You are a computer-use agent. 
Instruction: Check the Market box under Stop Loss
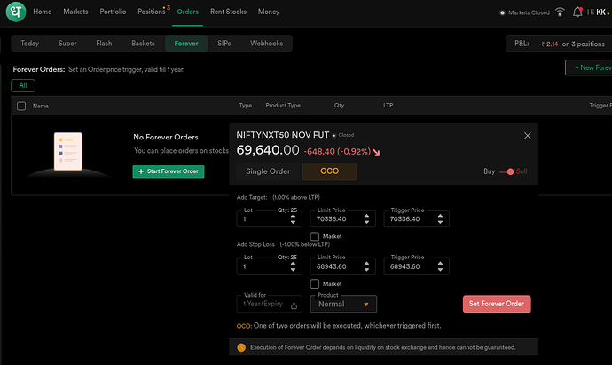[315, 283]
